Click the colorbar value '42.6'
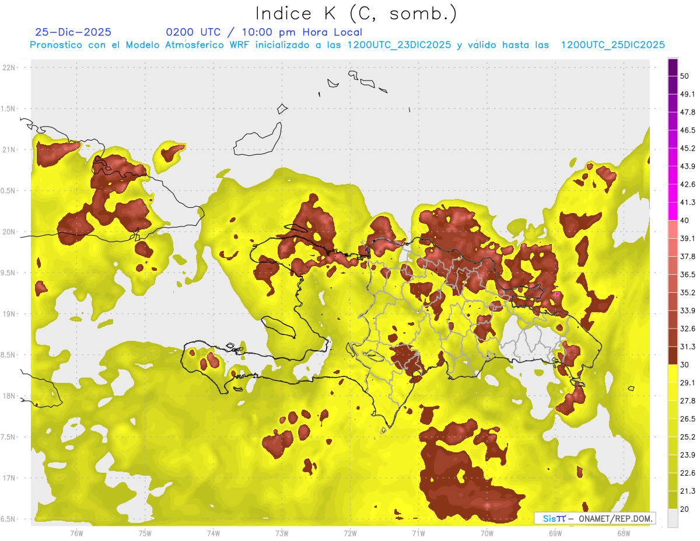The height and width of the screenshot is (541, 700). (x=688, y=185)
